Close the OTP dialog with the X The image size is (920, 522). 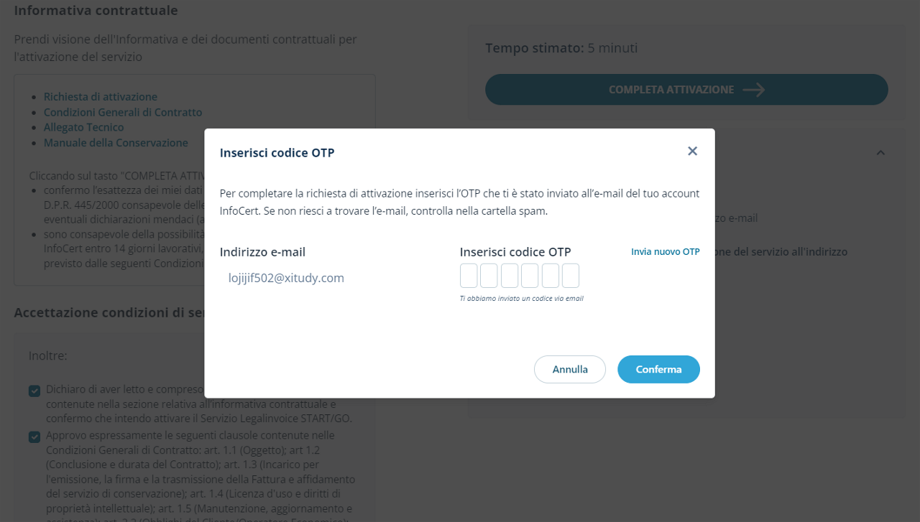pyautogui.click(x=692, y=151)
